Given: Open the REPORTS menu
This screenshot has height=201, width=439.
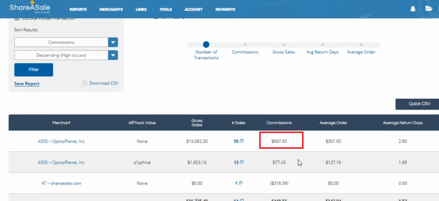Looking at the screenshot, I should tap(78, 10).
